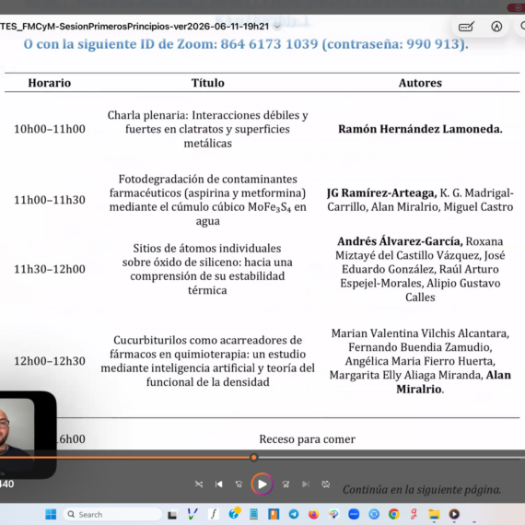Open the orange bookmark app on taskbar
This screenshot has width=525, height=525.
pyautogui.click(x=274, y=514)
